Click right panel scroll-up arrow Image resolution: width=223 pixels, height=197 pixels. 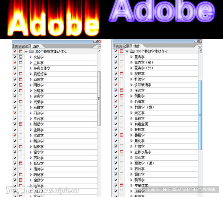click(x=200, y=51)
